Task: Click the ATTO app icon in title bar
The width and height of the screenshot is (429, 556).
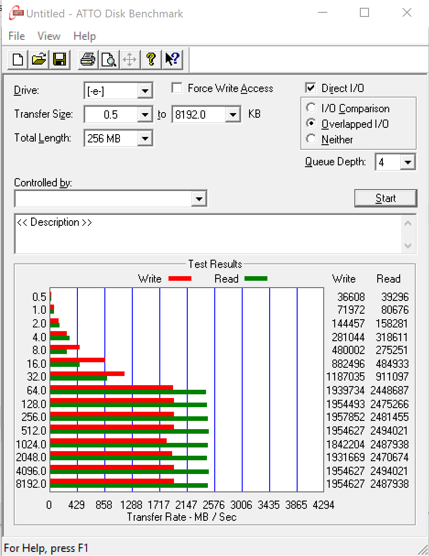Action: [16, 13]
